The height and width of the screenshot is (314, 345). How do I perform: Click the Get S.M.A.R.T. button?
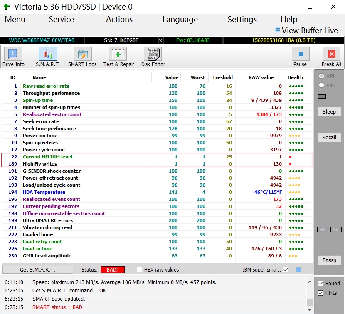pos(38,270)
